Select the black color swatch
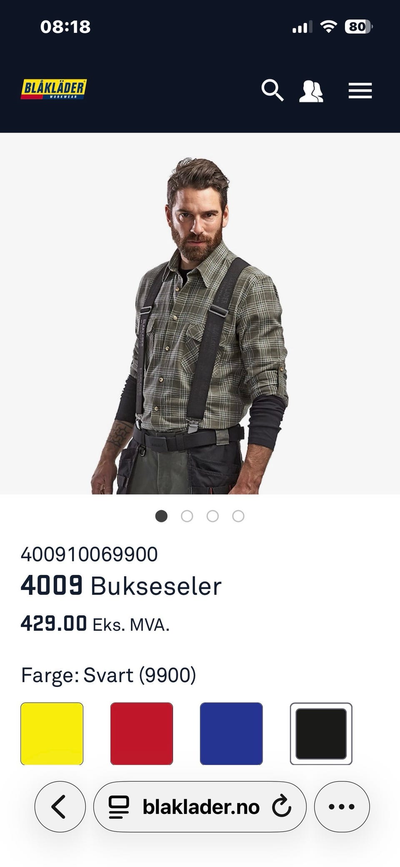The image size is (400, 867). 321,733
